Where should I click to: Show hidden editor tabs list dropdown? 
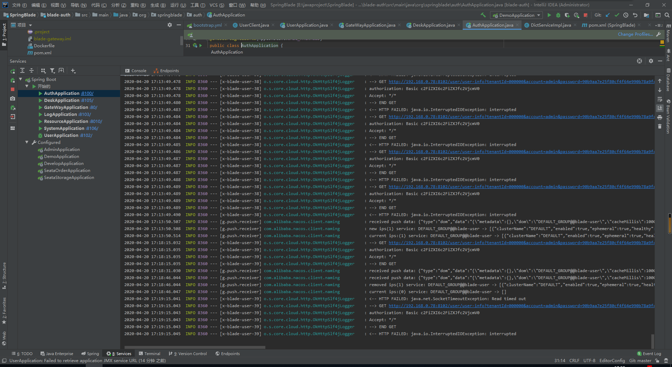point(659,25)
